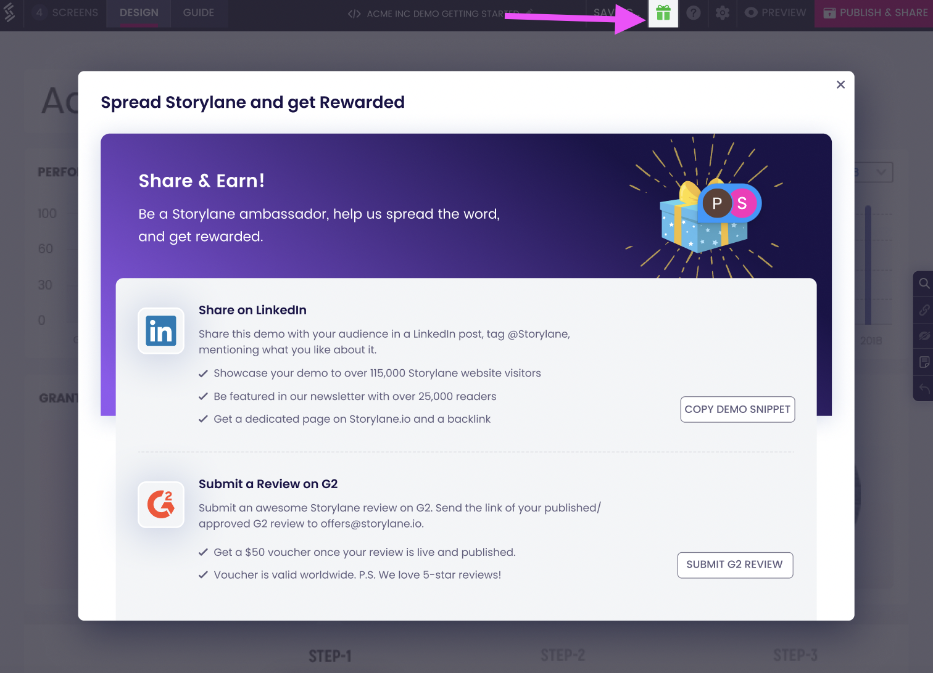
Task: Click the STEP-2 label in background
Action: pyautogui.click(x=563, y=655)
